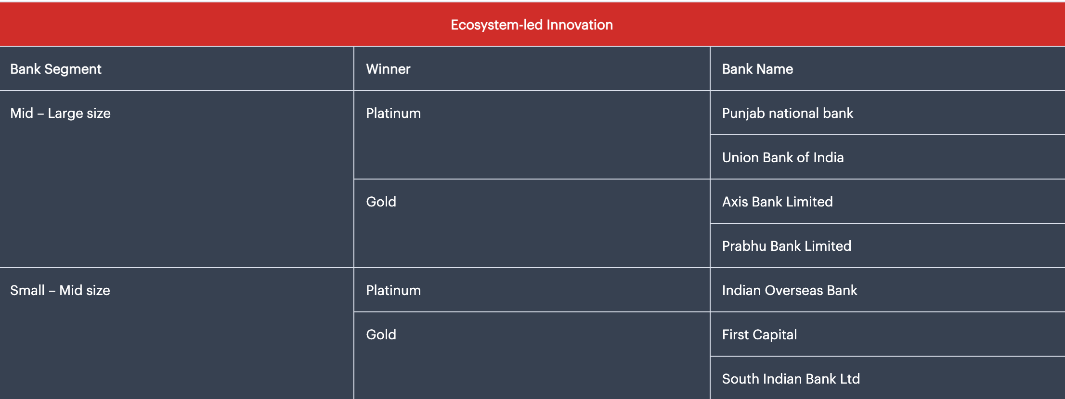Click Gold in the Mid – Large segment
1065x399 pixels.
pyautogui.click(x=381, y=202)
